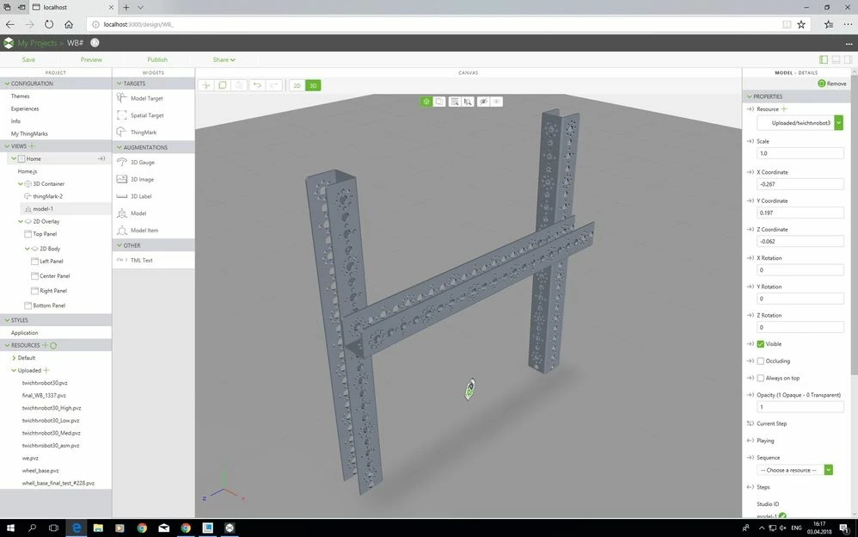This screenshot has height=537, width=858.
Task: Add resource with RESOURCES plus icon
Action: point(46,345)
